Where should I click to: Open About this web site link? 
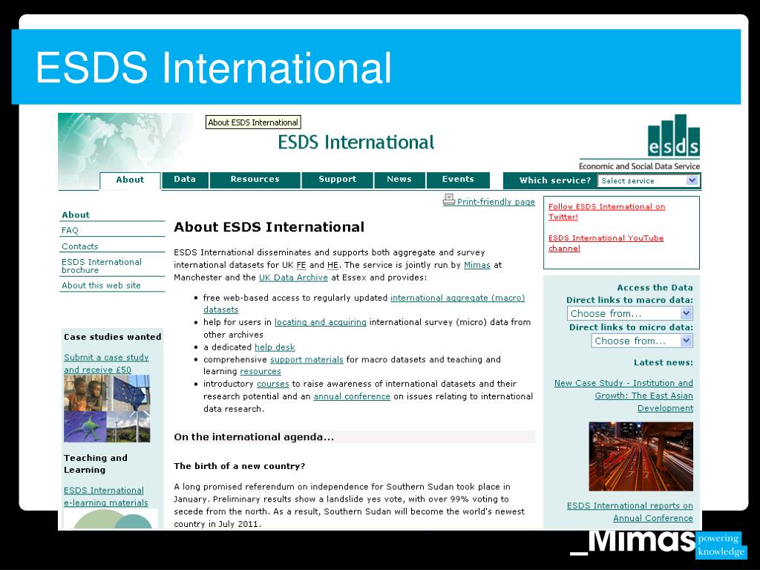pyautogui.click(x=101, y=286)
